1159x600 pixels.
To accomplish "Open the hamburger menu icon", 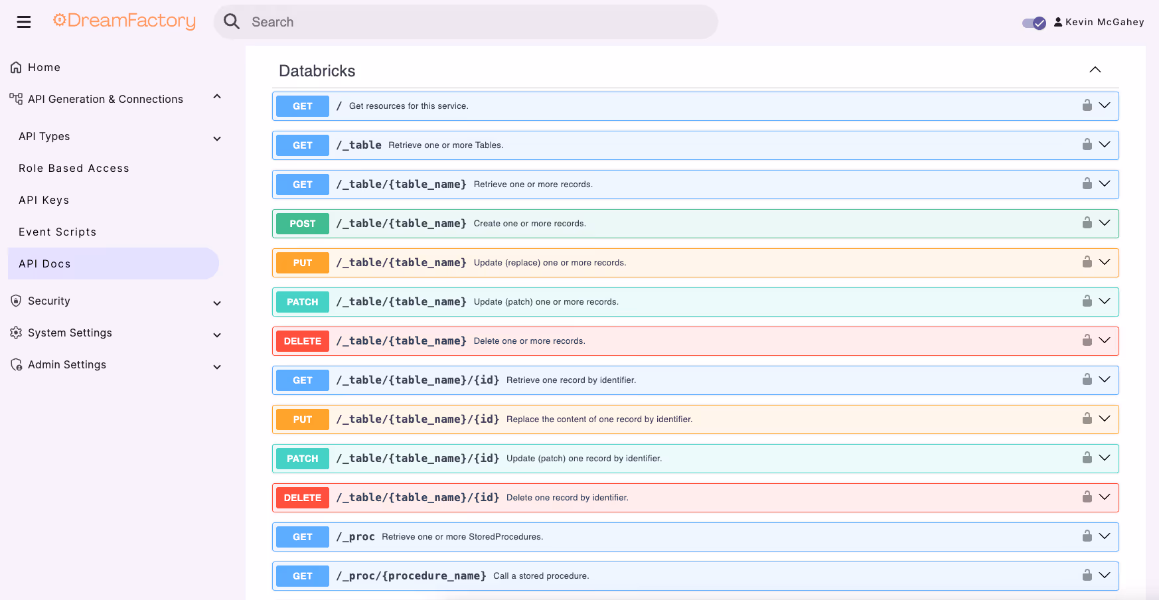I will click(24, 22).
